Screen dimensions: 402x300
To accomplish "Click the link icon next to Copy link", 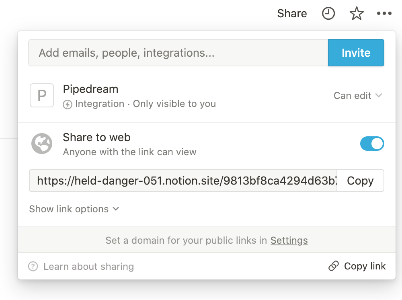I will 334,266.
